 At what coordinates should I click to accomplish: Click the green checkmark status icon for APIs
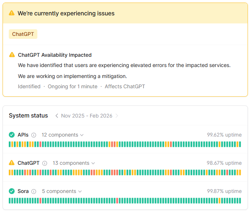[x=12, y=135]
